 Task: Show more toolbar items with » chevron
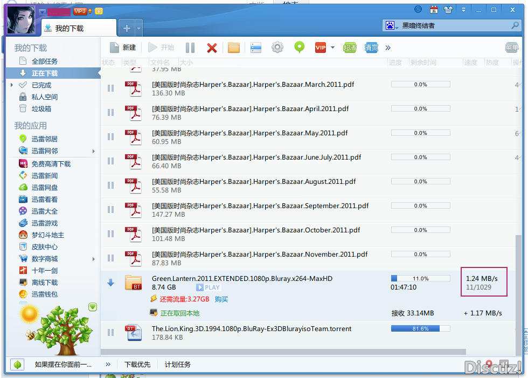(388, 48)
